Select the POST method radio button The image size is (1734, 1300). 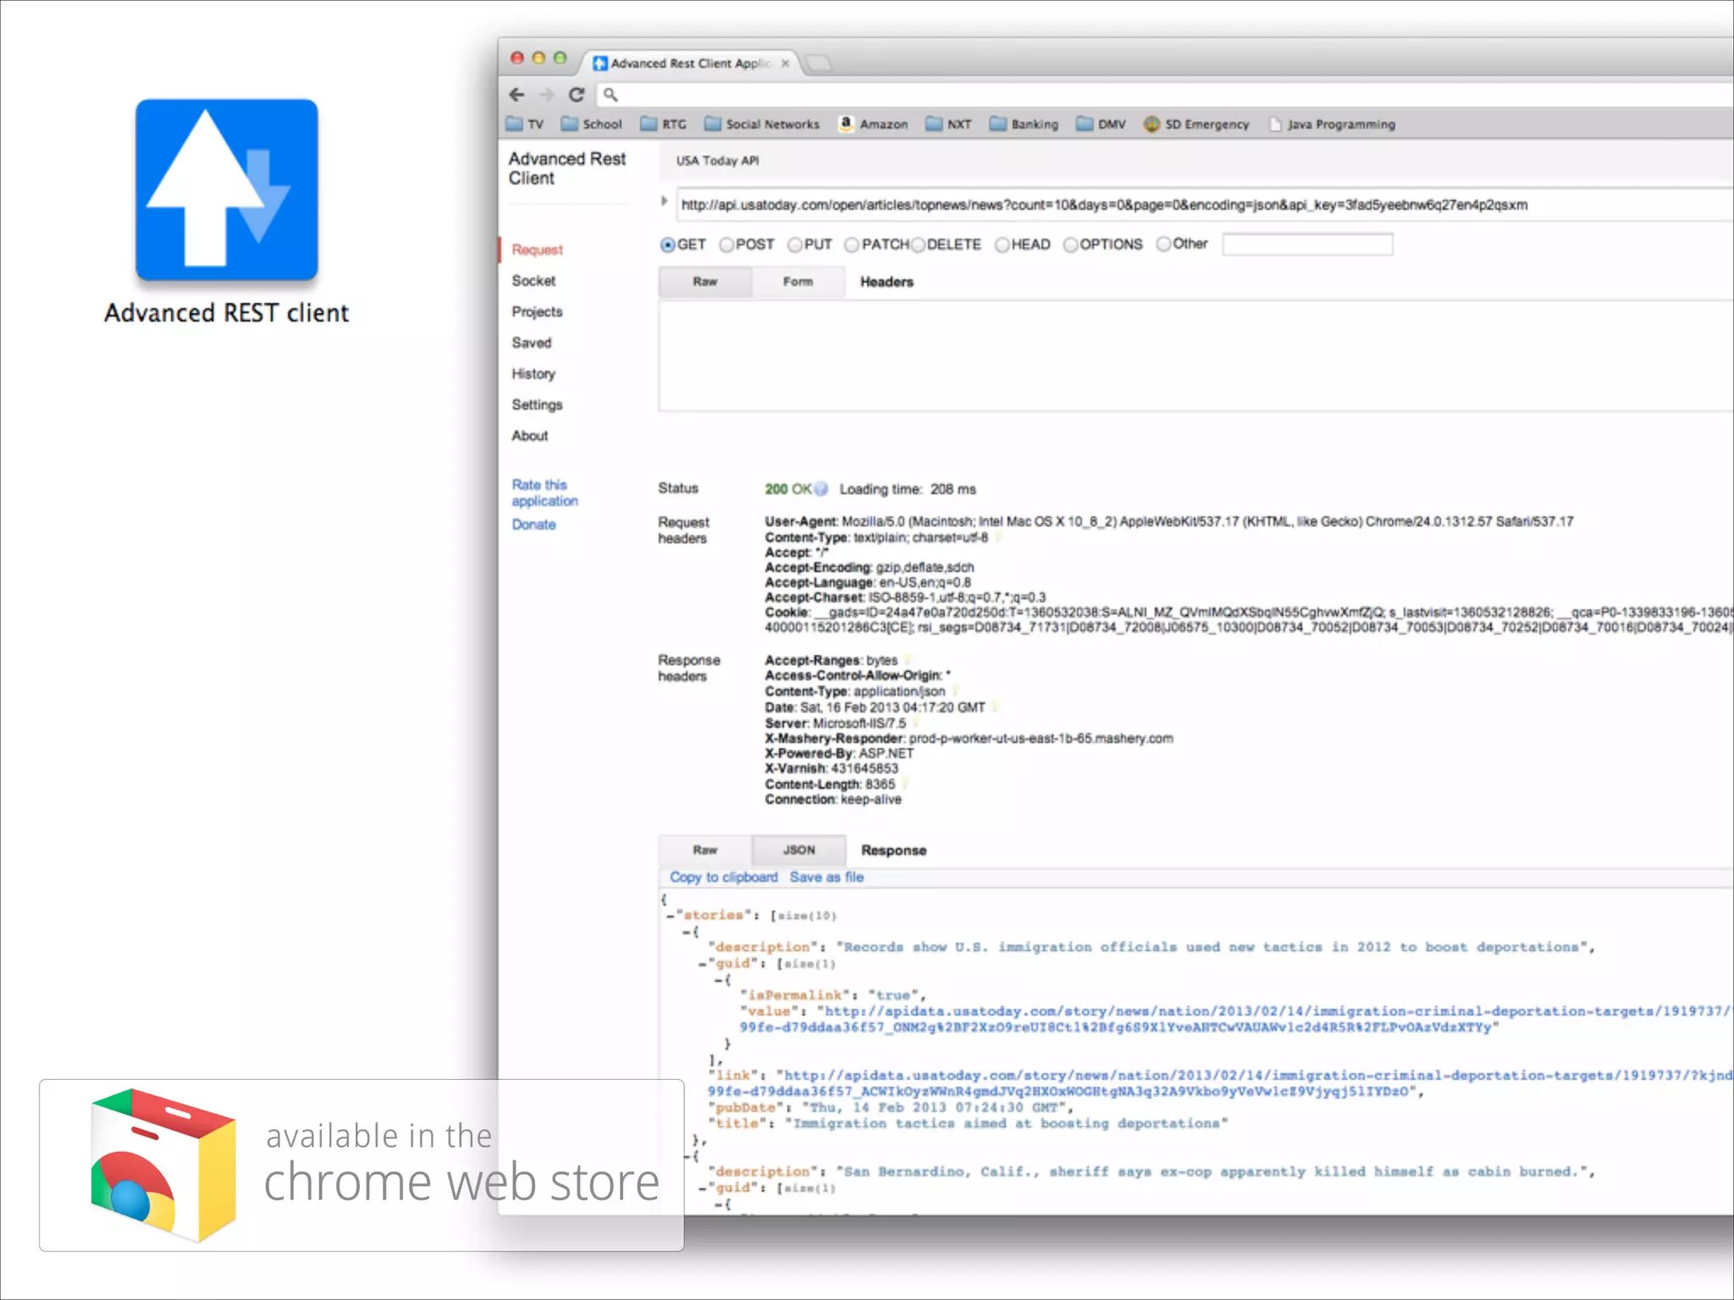click(x=726, y=245)
